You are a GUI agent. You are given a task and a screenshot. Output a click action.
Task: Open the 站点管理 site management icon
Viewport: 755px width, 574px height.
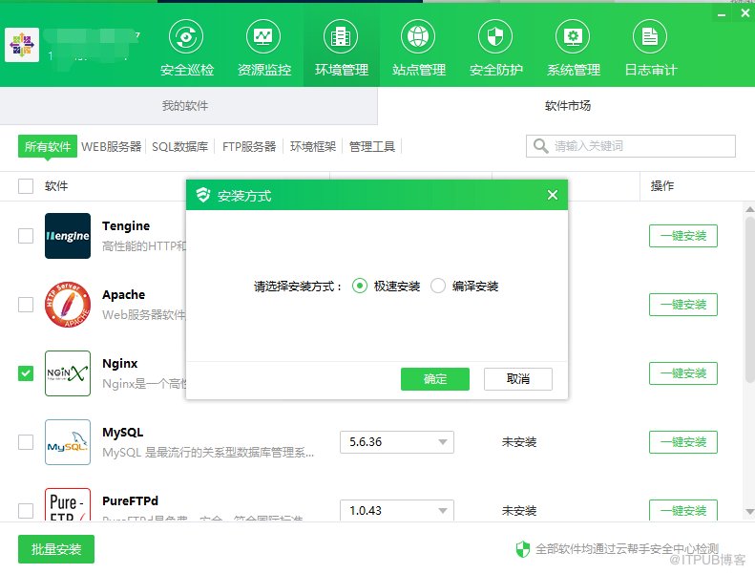pyautogui.click(x=418, y=36)
